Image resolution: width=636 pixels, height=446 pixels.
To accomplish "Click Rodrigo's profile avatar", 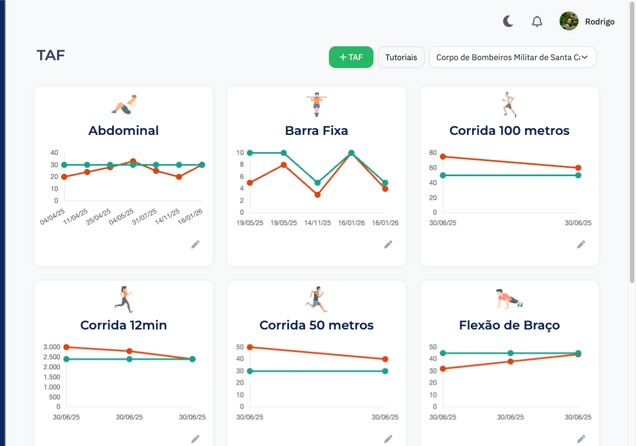I will click(x=569, y=22).
